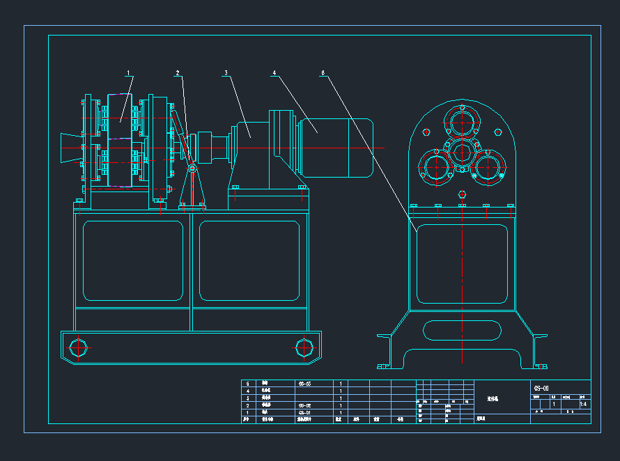620x461 pixels.
Task: Click the conical nozzle at the machine's left end
Action: pos(70,148)
